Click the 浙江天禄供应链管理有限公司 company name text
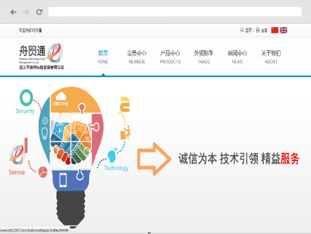 click(x=41, y=67)
